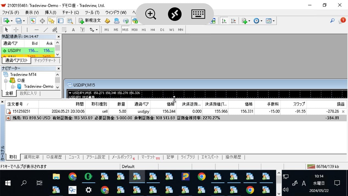The height and width of the screenshot is (196, 348).
Task: Toggle the Strategy Tester button
Action: click(70, 21)
